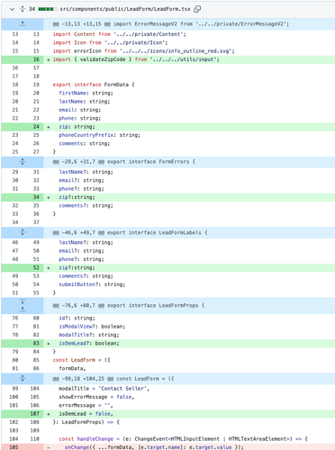
Task: Click 'import errorIcon from' code line
Action: (143, 51)
